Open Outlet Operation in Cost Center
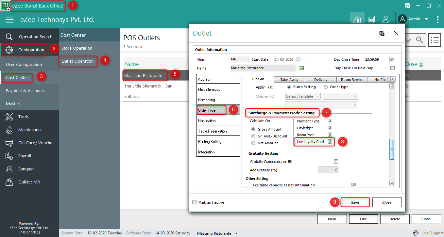 [78, 61]
